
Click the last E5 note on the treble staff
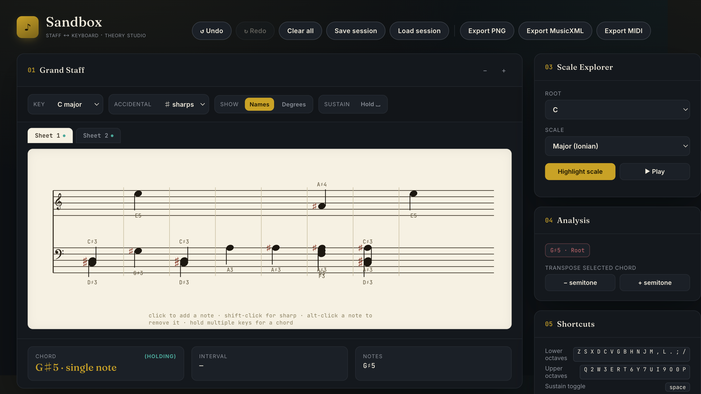[413, 194]
